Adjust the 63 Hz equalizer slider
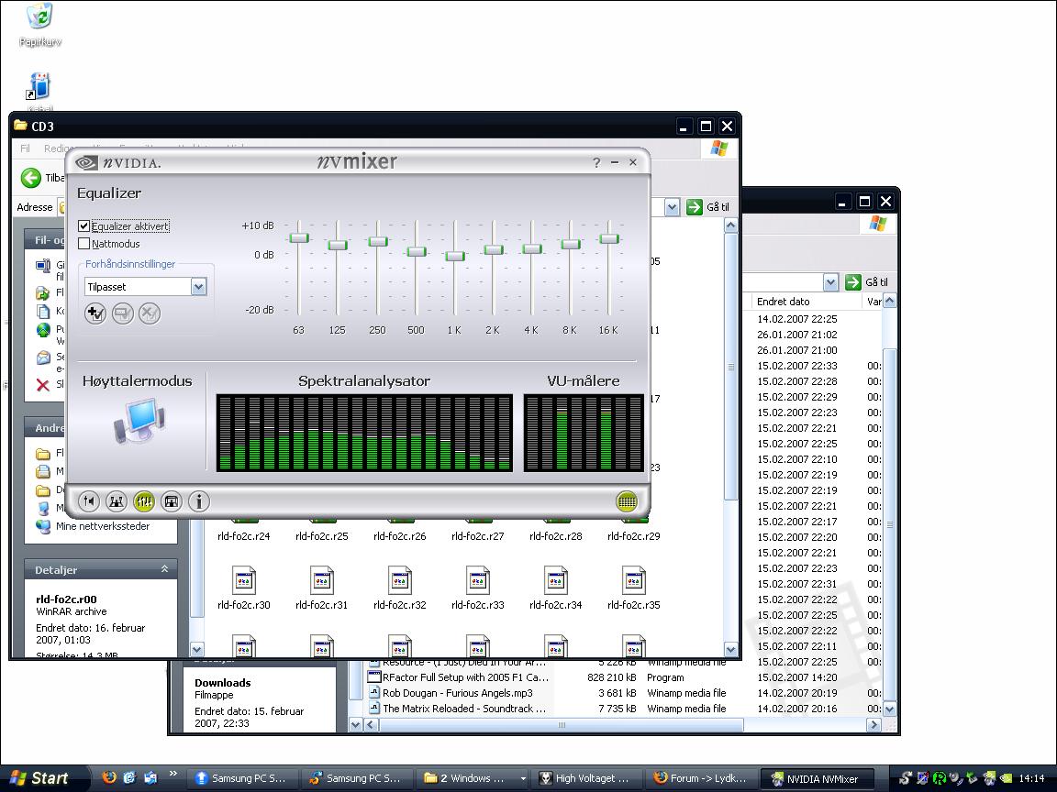Viewport: 1057px width, 792px height. click(298, 237)
